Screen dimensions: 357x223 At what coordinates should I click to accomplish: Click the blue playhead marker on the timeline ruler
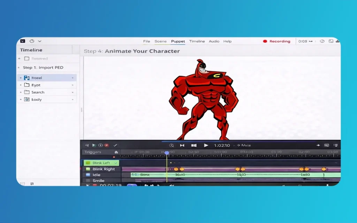pos(167,153)
